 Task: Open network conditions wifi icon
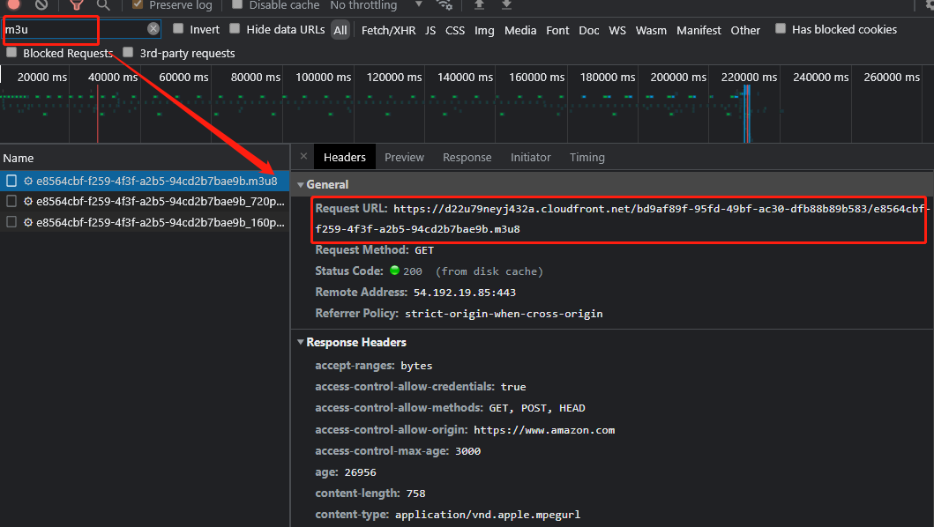click(x=445, y=4)
